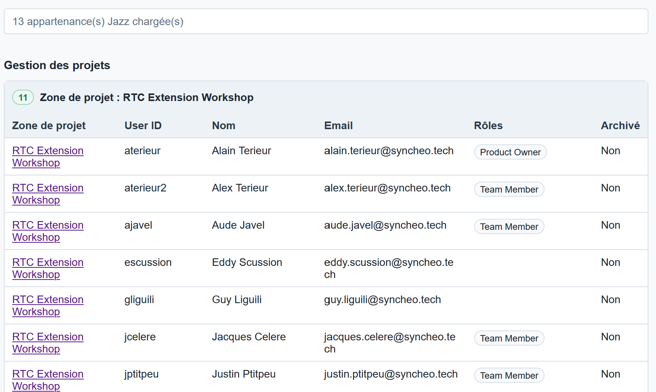Open RTC Extension Workshop link for aterieur2

48,194
